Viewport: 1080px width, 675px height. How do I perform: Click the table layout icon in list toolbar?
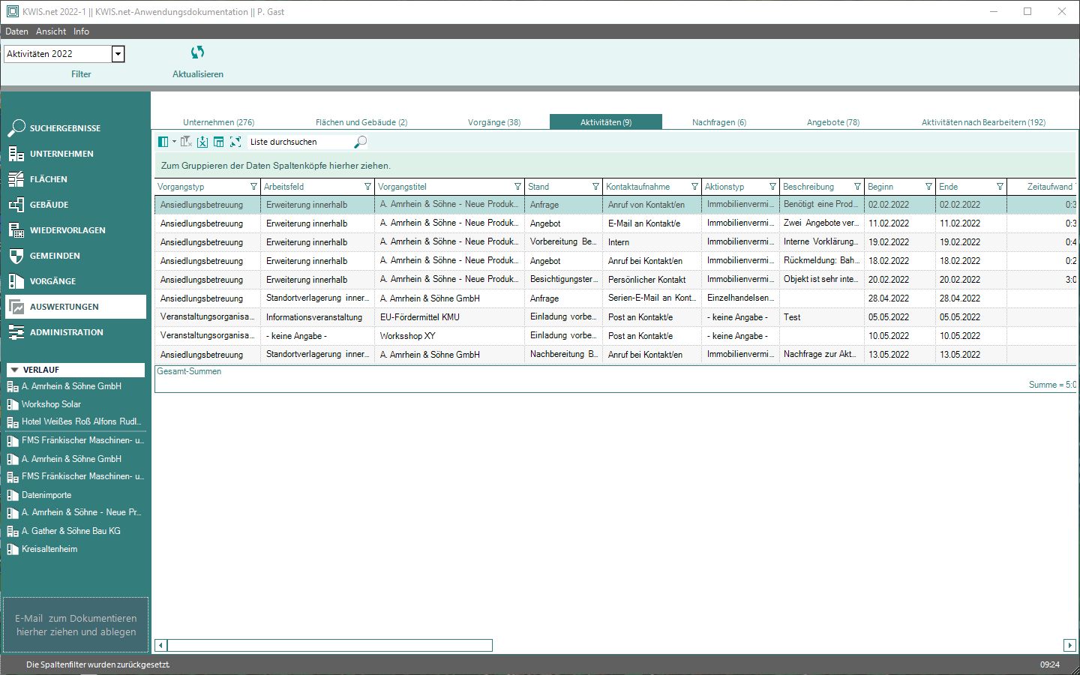click(219, 142)
